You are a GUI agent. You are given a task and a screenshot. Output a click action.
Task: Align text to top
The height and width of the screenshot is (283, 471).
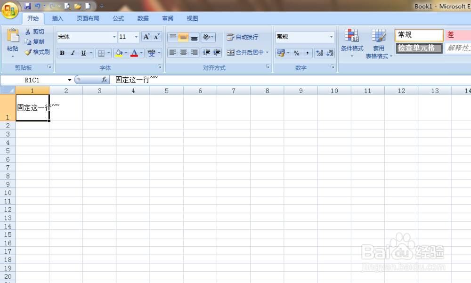(173, 37)
